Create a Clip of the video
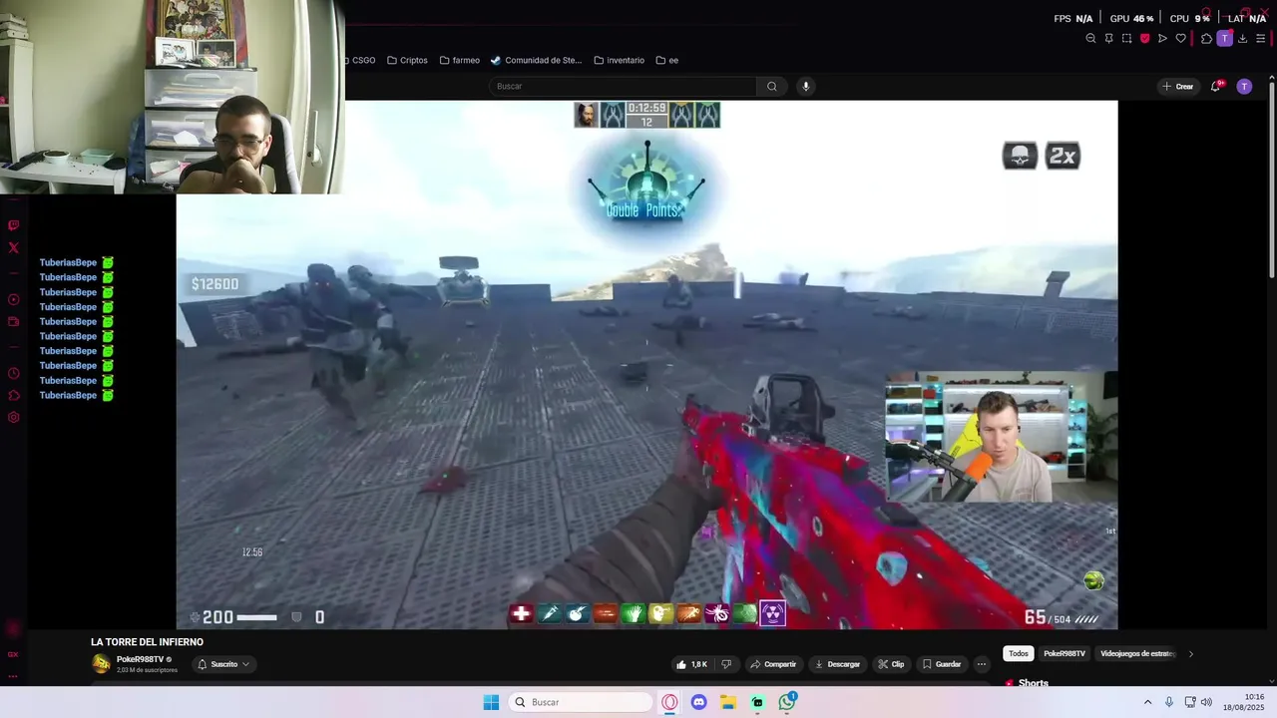The height and width of the screenshot is (718, 1277). click(x=892, y=664)
